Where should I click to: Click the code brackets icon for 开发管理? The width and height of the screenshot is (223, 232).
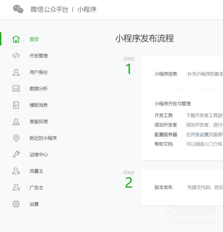point(16,56)
